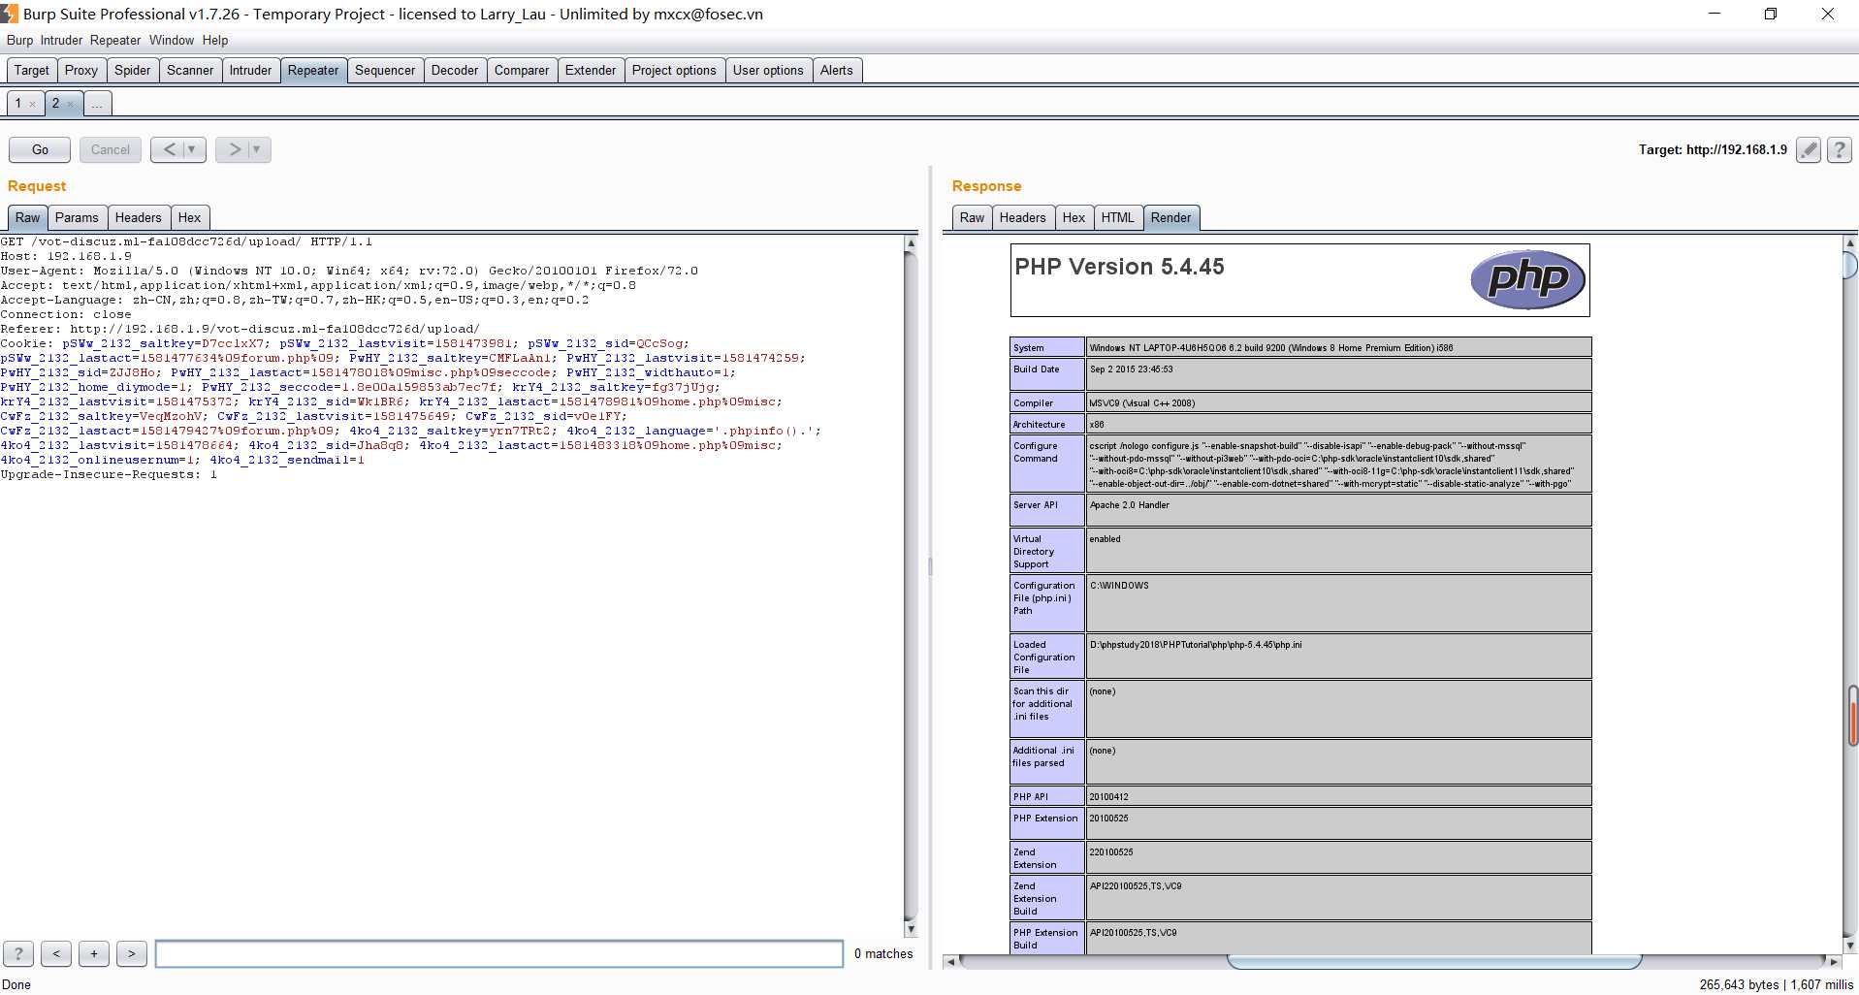Select the request Raw view tab
1859x995 pixels.
27,217
